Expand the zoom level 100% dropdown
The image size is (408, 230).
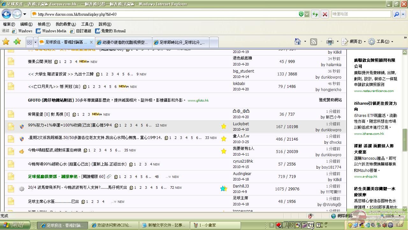(x=397, y=216)
